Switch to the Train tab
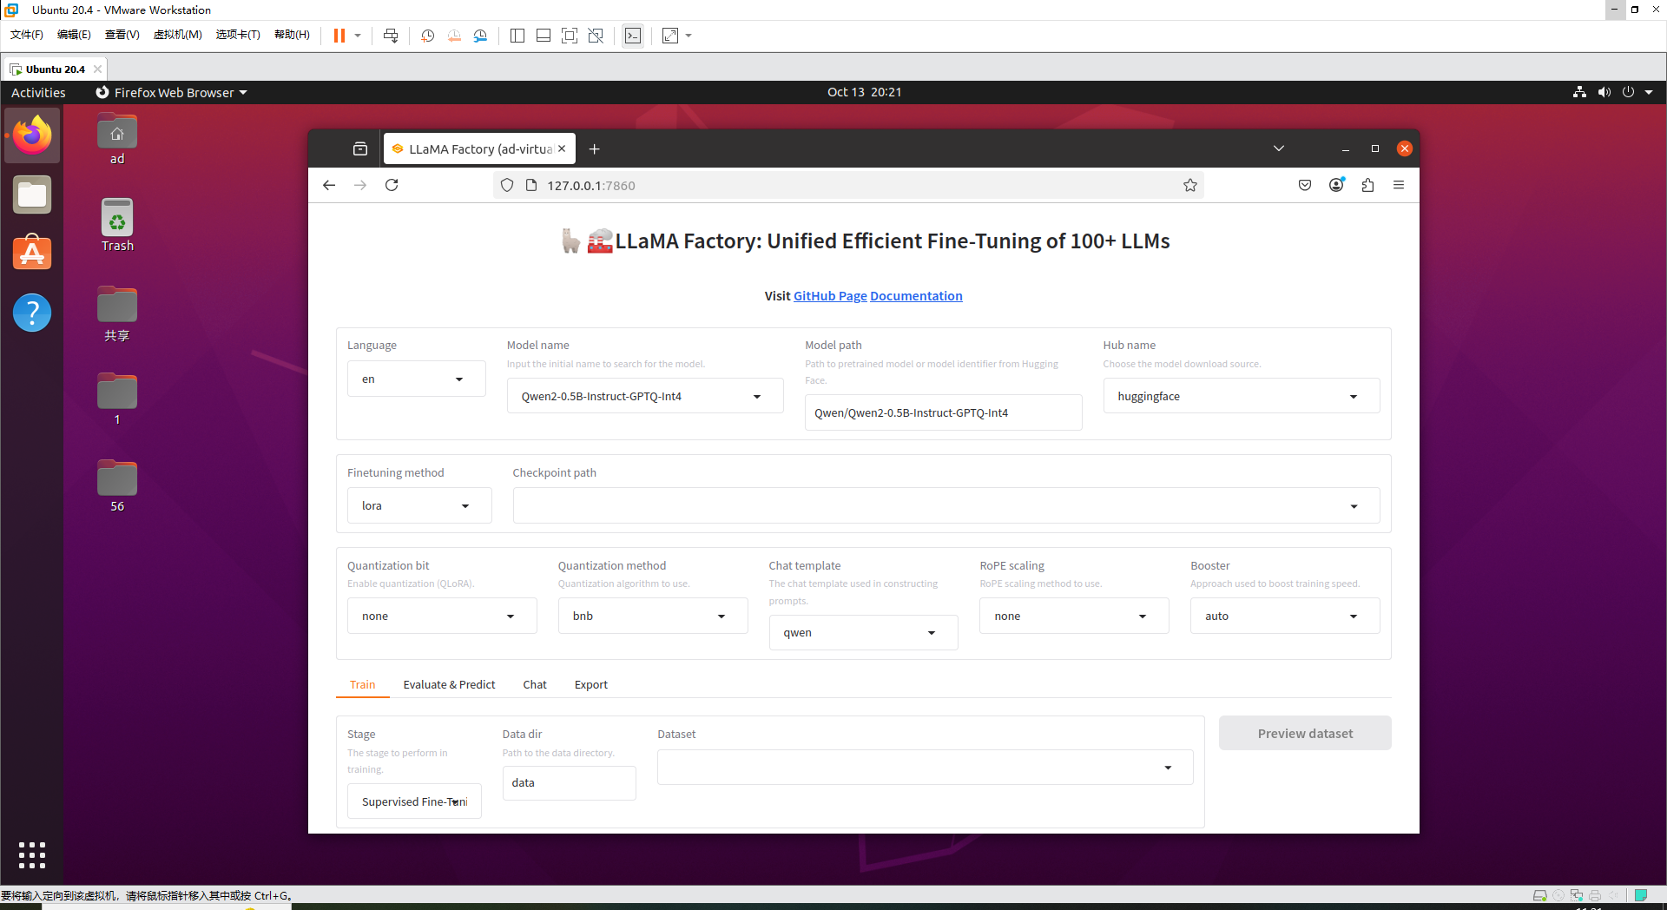The image size is (1667, 910). [x=362, y=684]
